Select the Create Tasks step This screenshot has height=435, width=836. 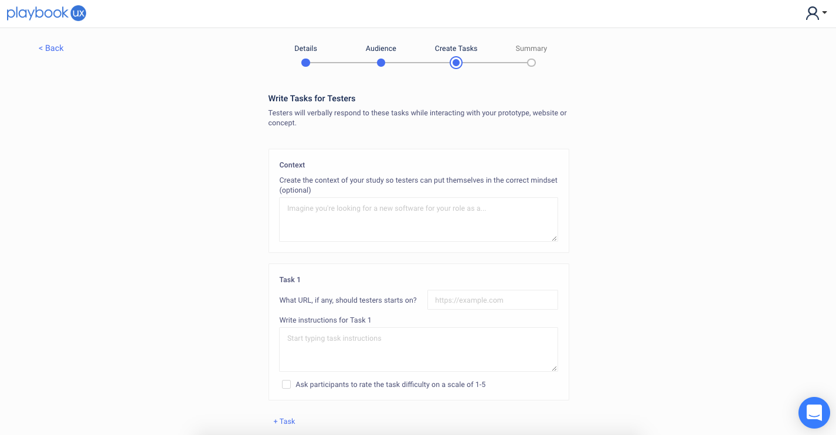tap(456, 49)
